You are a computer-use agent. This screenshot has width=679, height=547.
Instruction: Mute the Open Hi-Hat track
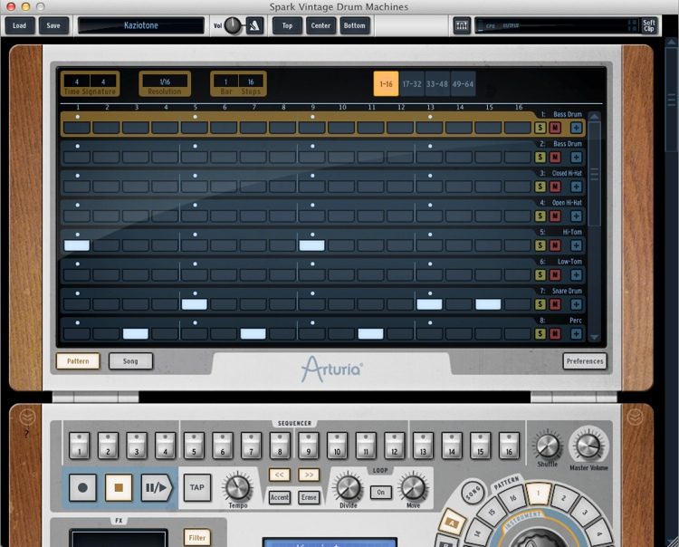(x=555, y=216)
